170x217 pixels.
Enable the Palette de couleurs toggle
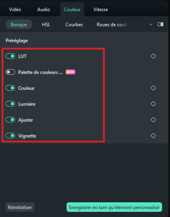[x=10, y=72]
